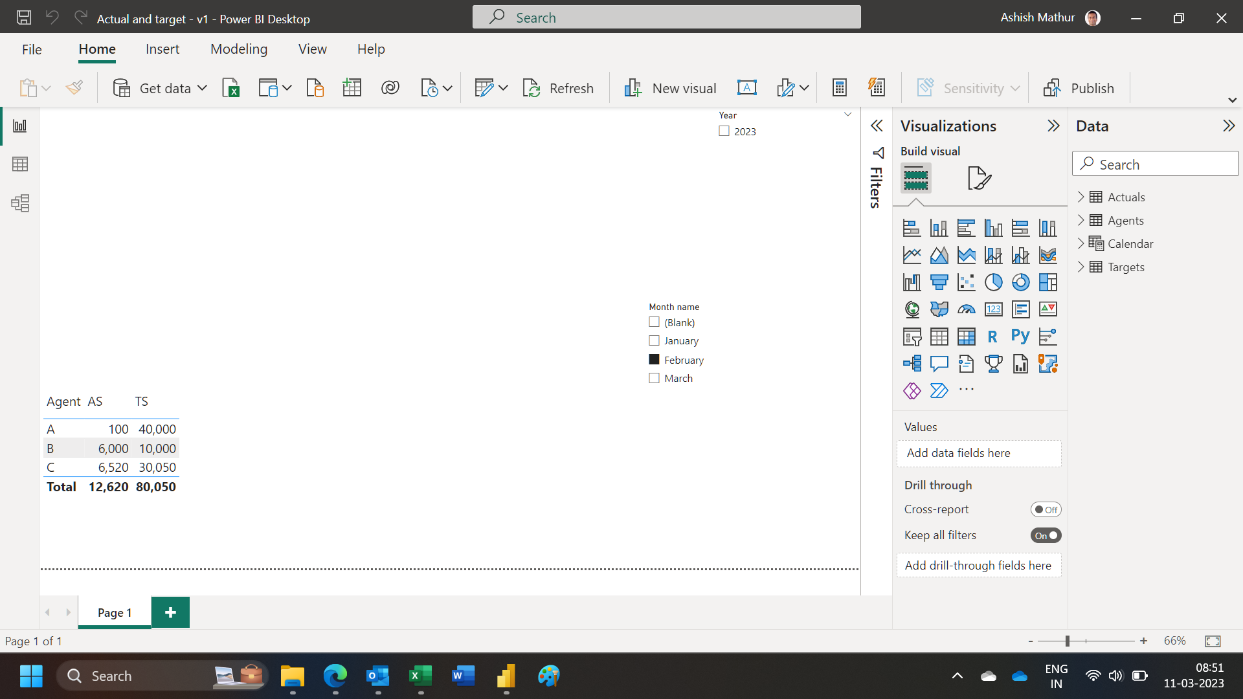Check the January month checkbox

[x=654, y=340]
